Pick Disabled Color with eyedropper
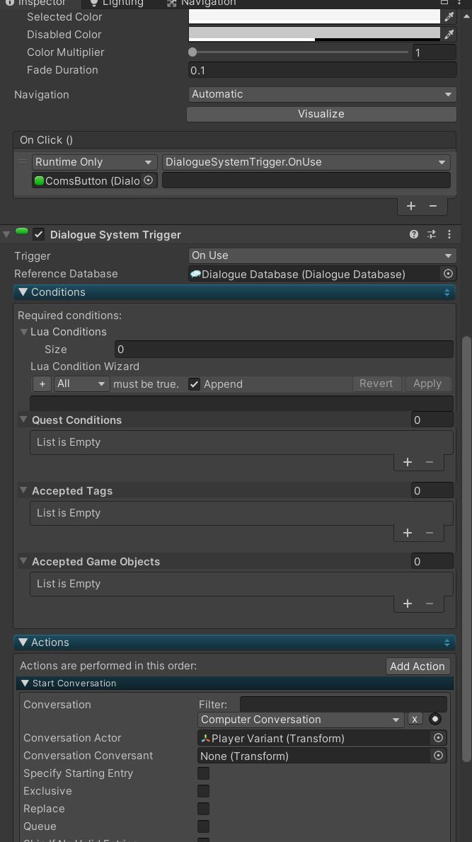This screenshot has width=472, height=842. (449, 35)
